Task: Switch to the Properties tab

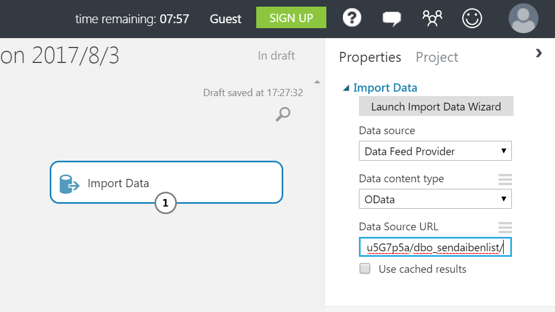Action: [x=370, y=57]
